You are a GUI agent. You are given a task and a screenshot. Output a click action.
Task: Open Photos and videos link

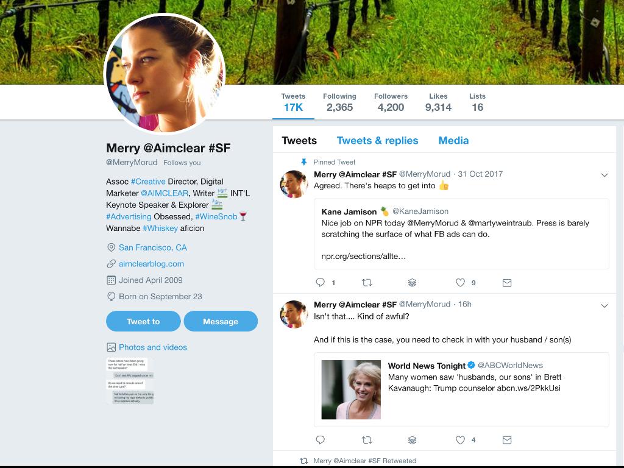click(152, 347)
